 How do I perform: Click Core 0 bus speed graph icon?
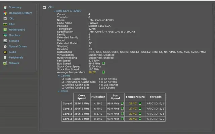click(x=122, y=103)
